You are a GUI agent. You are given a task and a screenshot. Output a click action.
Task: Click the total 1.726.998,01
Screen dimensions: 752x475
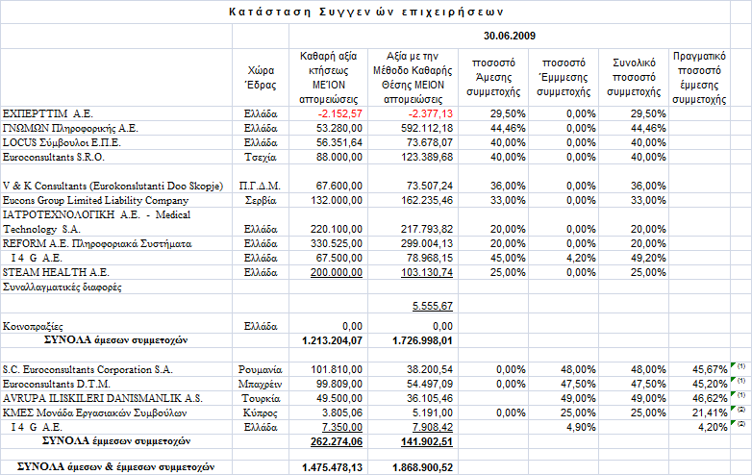[422, 340]
